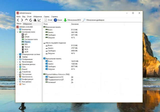This screenshot has width=160, height=112.
Task: Expand the Отображение tree node
Action: click(x=17, y=59)
